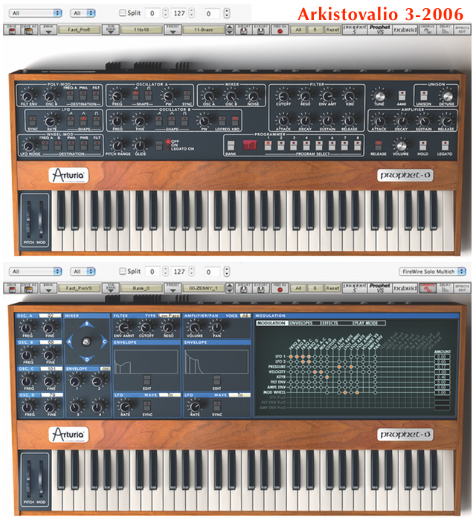Screen dimensions: 476x521
Task: Toggle the DELAY effect icon in the top toolbar
Action: [x=445, y=30]
